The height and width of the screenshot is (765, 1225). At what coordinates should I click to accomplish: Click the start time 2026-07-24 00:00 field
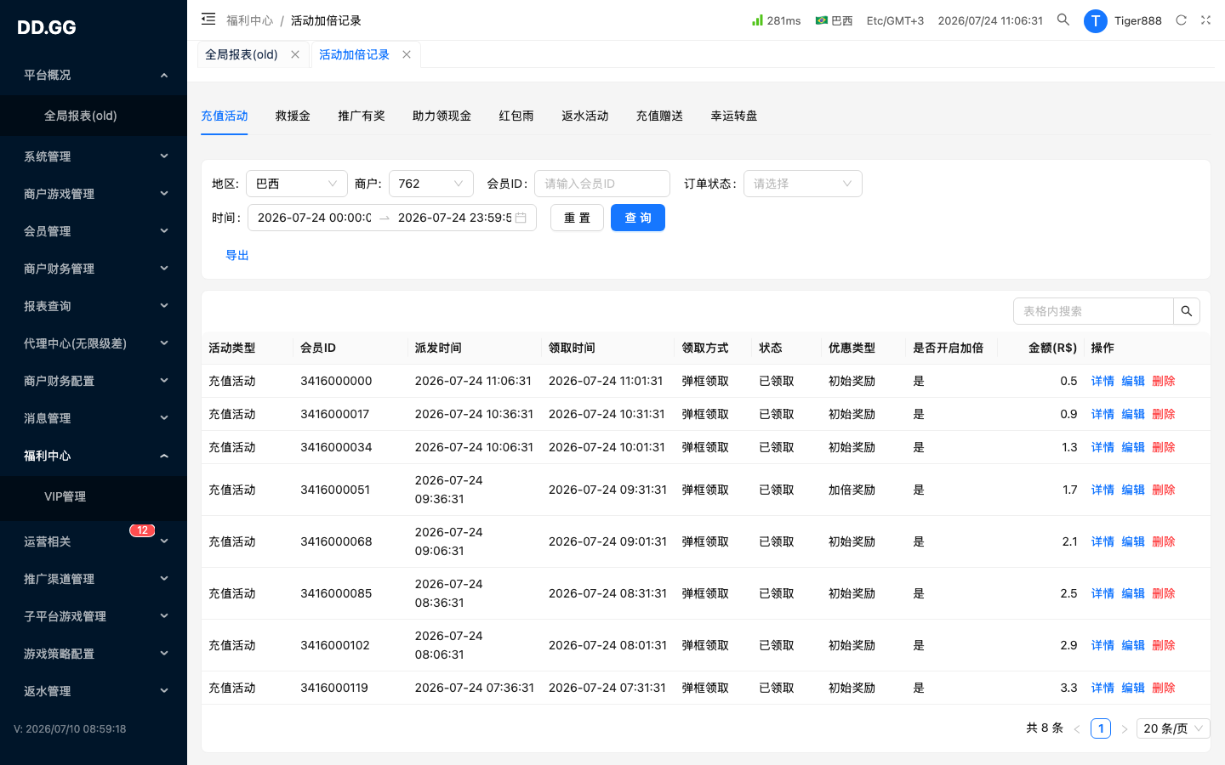315,218
